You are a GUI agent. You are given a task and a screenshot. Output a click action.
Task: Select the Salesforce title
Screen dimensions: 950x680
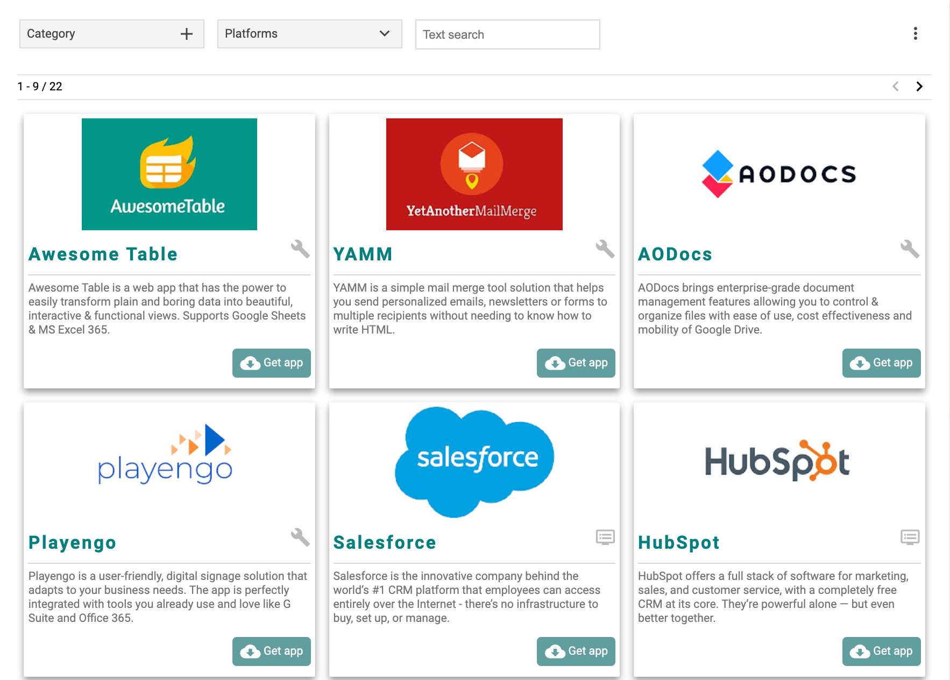coord(385,542)
